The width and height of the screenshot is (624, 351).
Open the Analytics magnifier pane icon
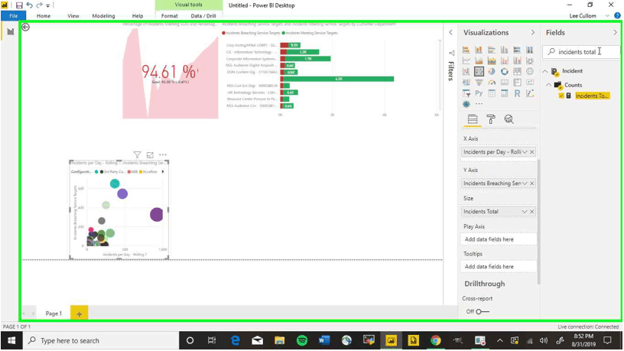(x=509, y=119)
